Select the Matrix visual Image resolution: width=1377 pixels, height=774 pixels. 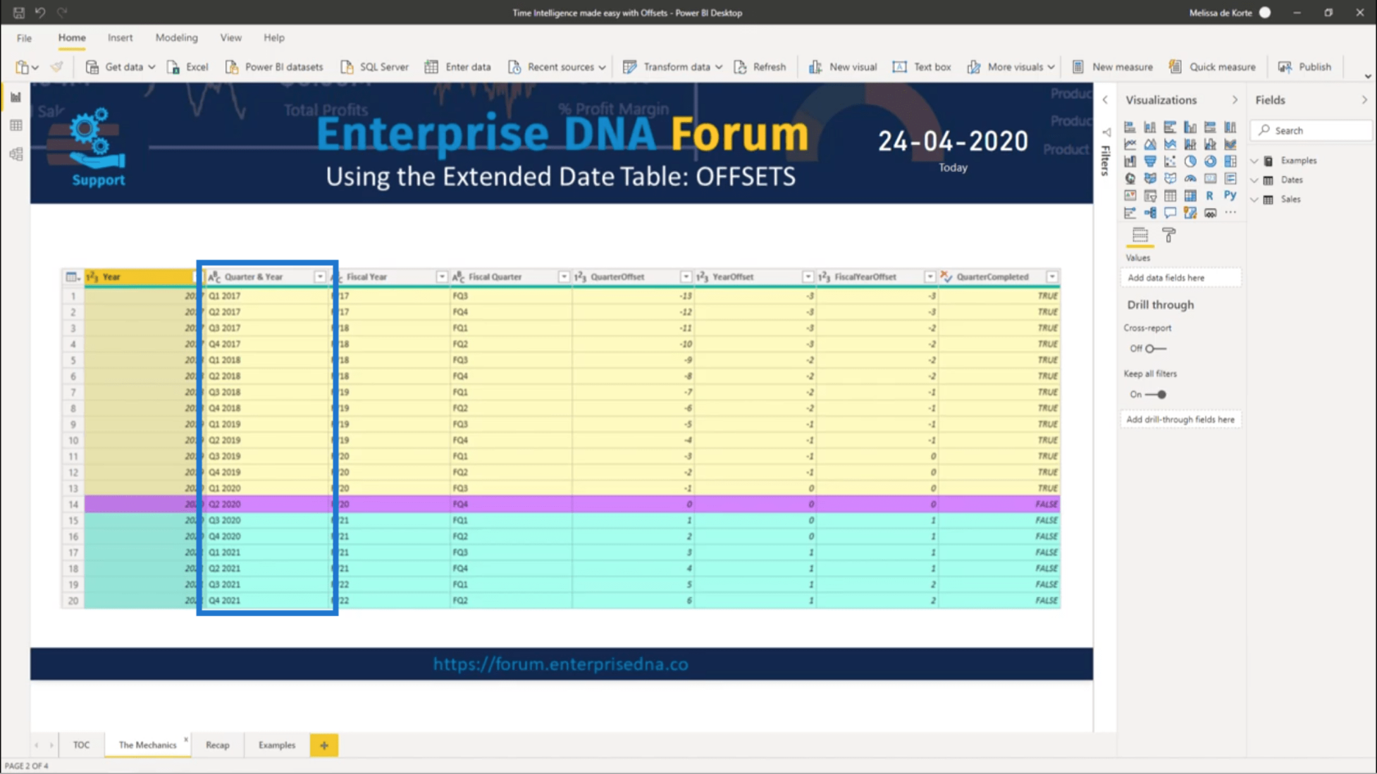click(1190, 196)
